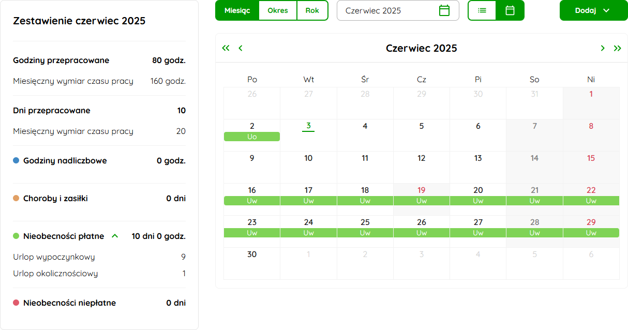Open the Uo entry on June 2

[x=252, y=137]
